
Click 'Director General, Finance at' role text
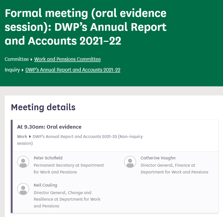[168, 165]
